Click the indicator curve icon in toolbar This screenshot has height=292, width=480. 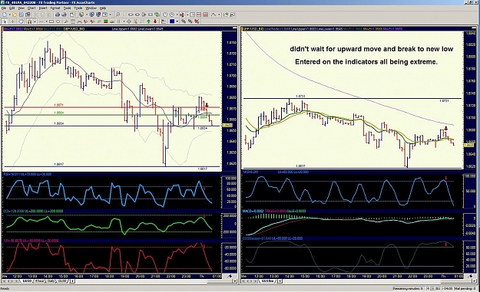coord(214,15)
